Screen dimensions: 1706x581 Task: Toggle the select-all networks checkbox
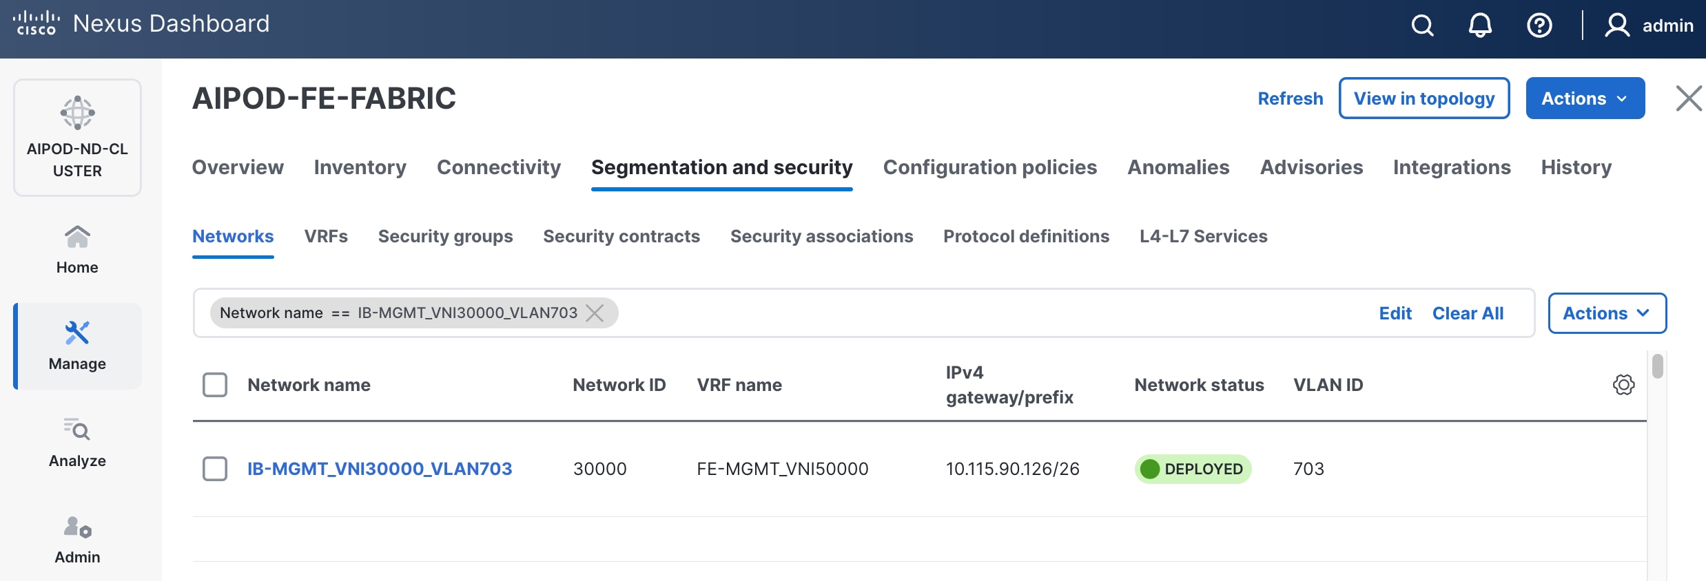coord(215,385)
